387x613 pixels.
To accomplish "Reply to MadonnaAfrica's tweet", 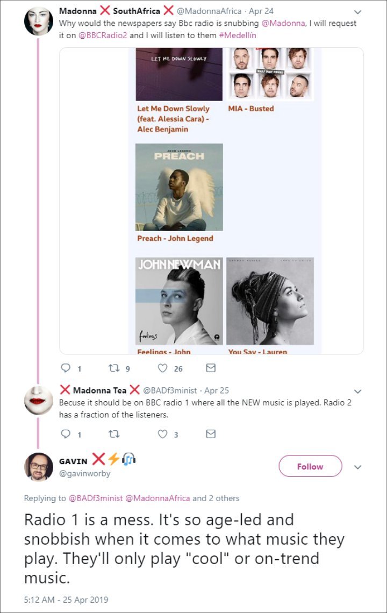I will click(66, 368).
